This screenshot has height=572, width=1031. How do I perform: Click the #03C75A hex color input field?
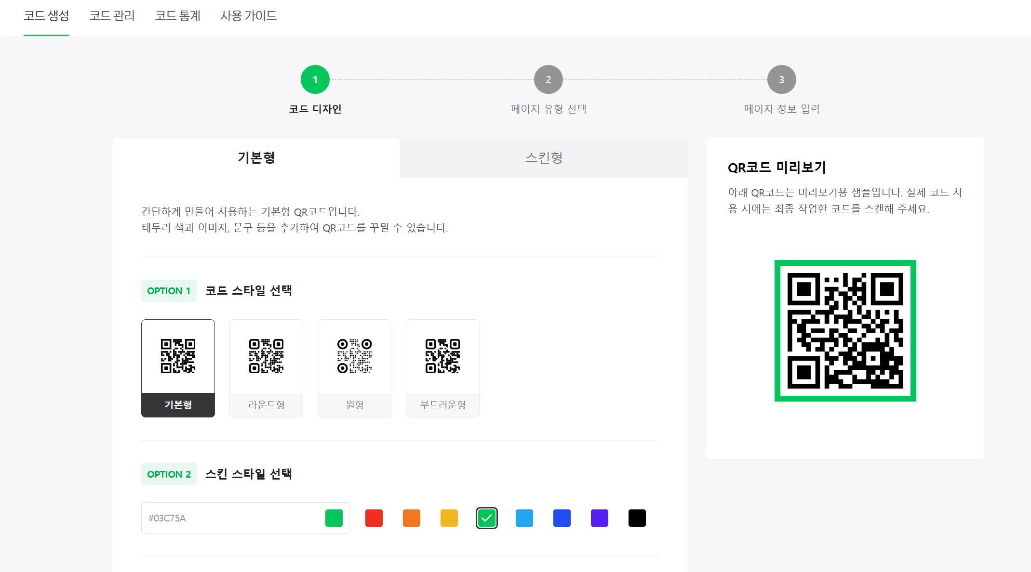click(x=245, y=518)
